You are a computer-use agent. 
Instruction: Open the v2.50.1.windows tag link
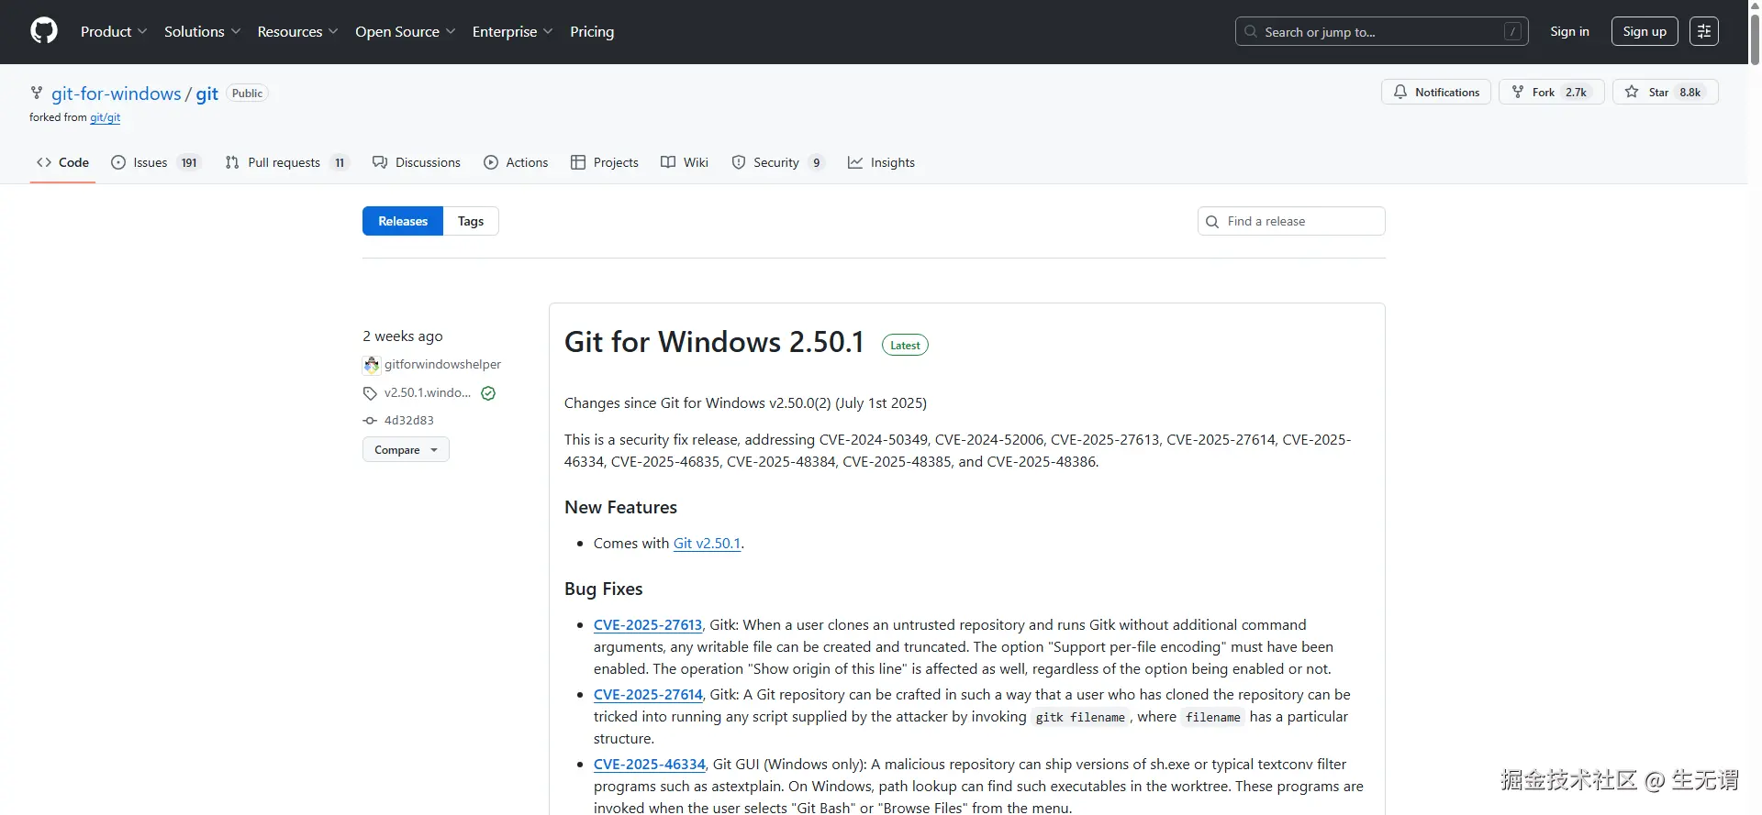click(x=427, y=392)
